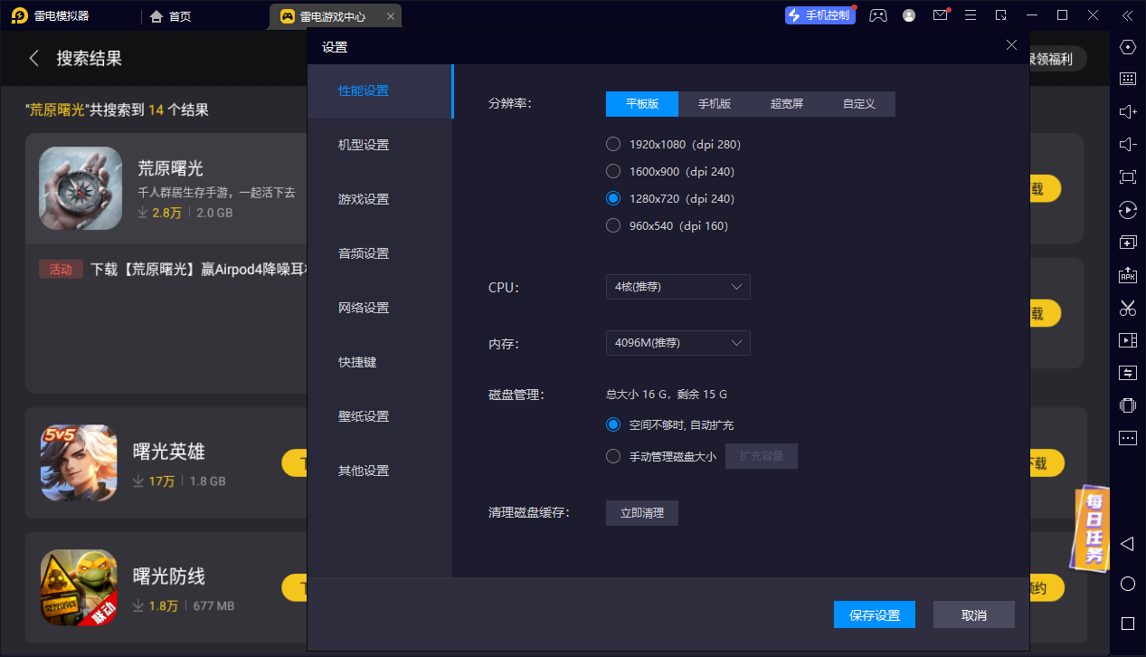Viewport: 1146px width, 657px height.
Task: Open the keyboard mapping icon
Action: (x=1127, y=79)
